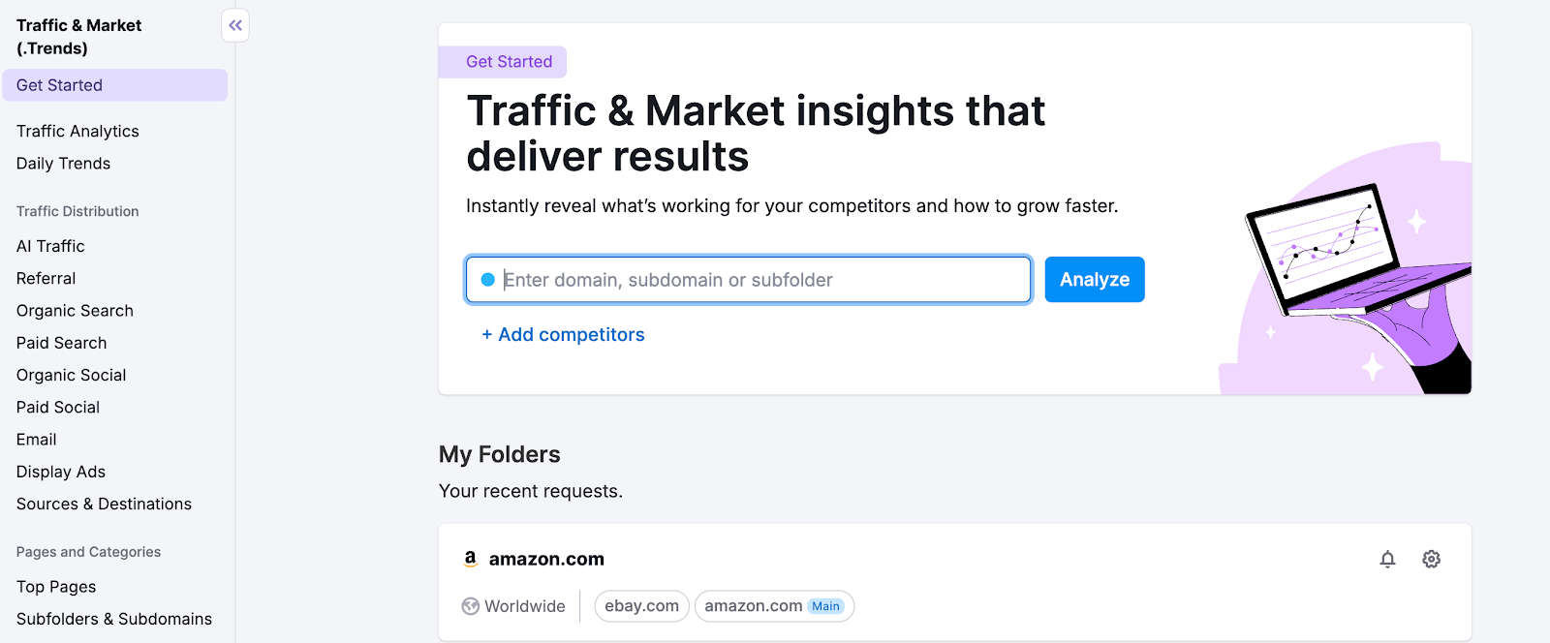Click the Worldwide globe icon
This screenshot has width=1550, height=643.
[471, 605]
